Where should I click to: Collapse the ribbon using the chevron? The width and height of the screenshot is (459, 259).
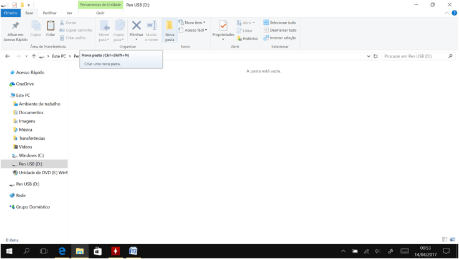pos(447,12)
